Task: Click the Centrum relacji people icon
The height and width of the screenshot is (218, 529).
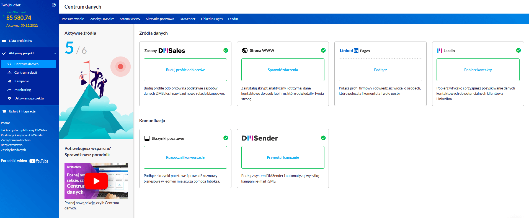Action: pyautogui.click(x=9, y=73)
